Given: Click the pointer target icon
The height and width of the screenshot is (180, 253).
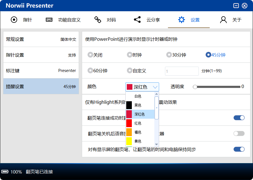Looking at the screenshot, I should [x=14, y=20].
